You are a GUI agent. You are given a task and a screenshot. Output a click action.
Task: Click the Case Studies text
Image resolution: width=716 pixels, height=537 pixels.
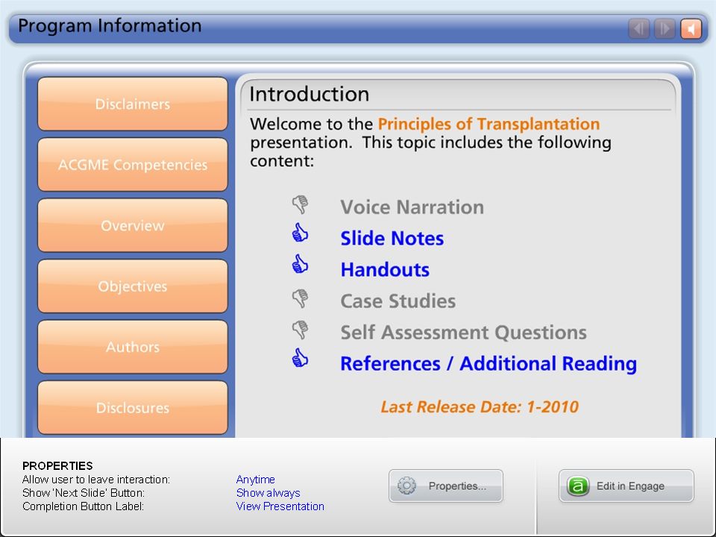pos(398,301)
